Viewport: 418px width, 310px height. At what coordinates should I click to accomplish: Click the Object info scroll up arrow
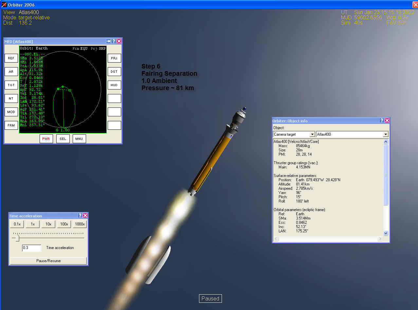coord(386,142)
